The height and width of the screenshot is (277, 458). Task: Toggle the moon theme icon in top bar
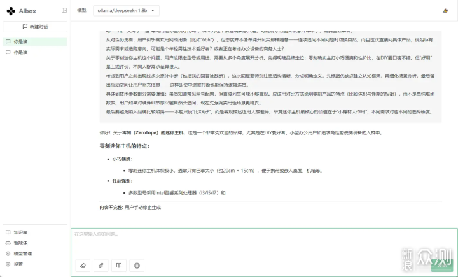(x=445, y=11)
